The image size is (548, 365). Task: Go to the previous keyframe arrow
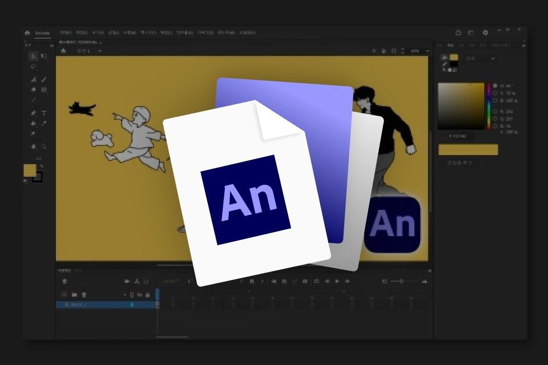pyautogui.click(x=242, y=281)
